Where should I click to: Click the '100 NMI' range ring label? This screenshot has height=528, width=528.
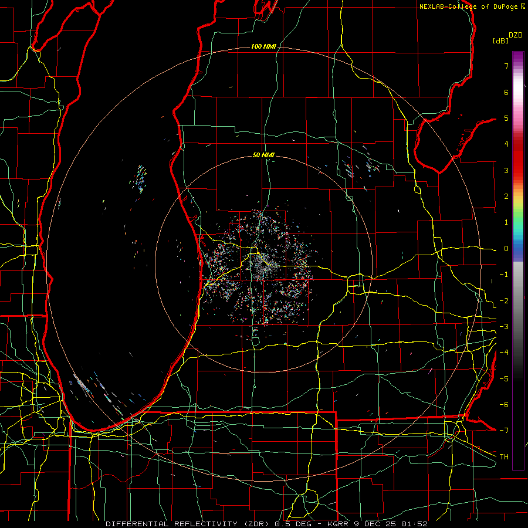[x=263, y=46]
